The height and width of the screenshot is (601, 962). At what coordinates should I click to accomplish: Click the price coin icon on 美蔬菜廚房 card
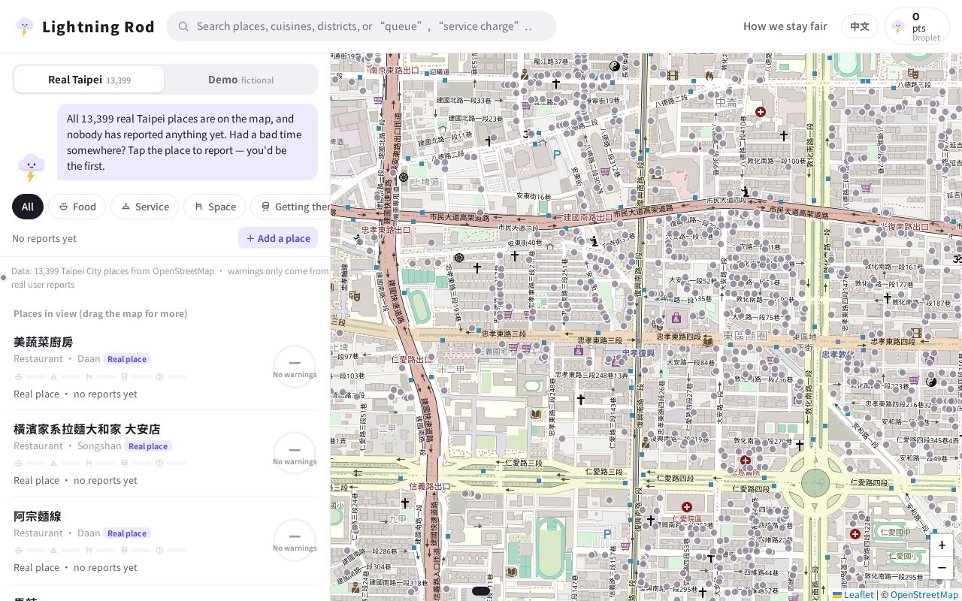[x=159, y=376]
